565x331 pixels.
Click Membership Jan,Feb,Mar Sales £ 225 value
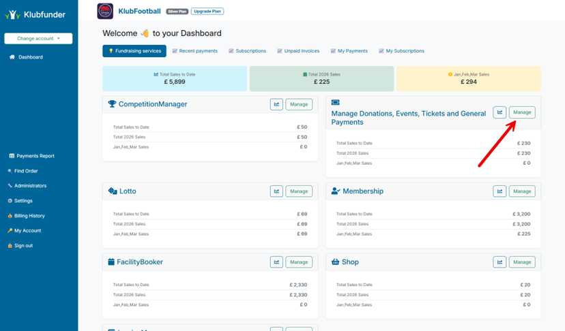pos(524,234)
